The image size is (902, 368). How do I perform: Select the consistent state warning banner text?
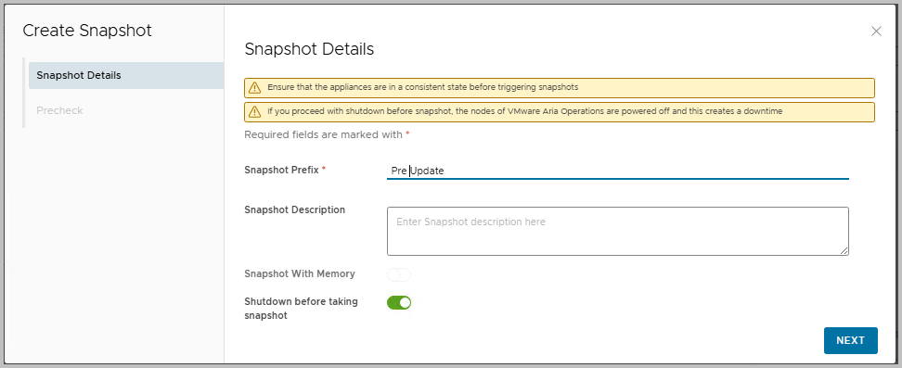(x=423, y=87)
